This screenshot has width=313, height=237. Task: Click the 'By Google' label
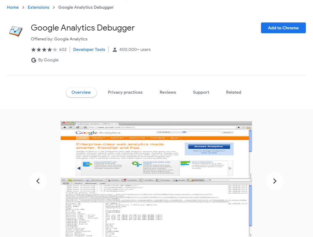pyautogui.click(x=48, y=60)
